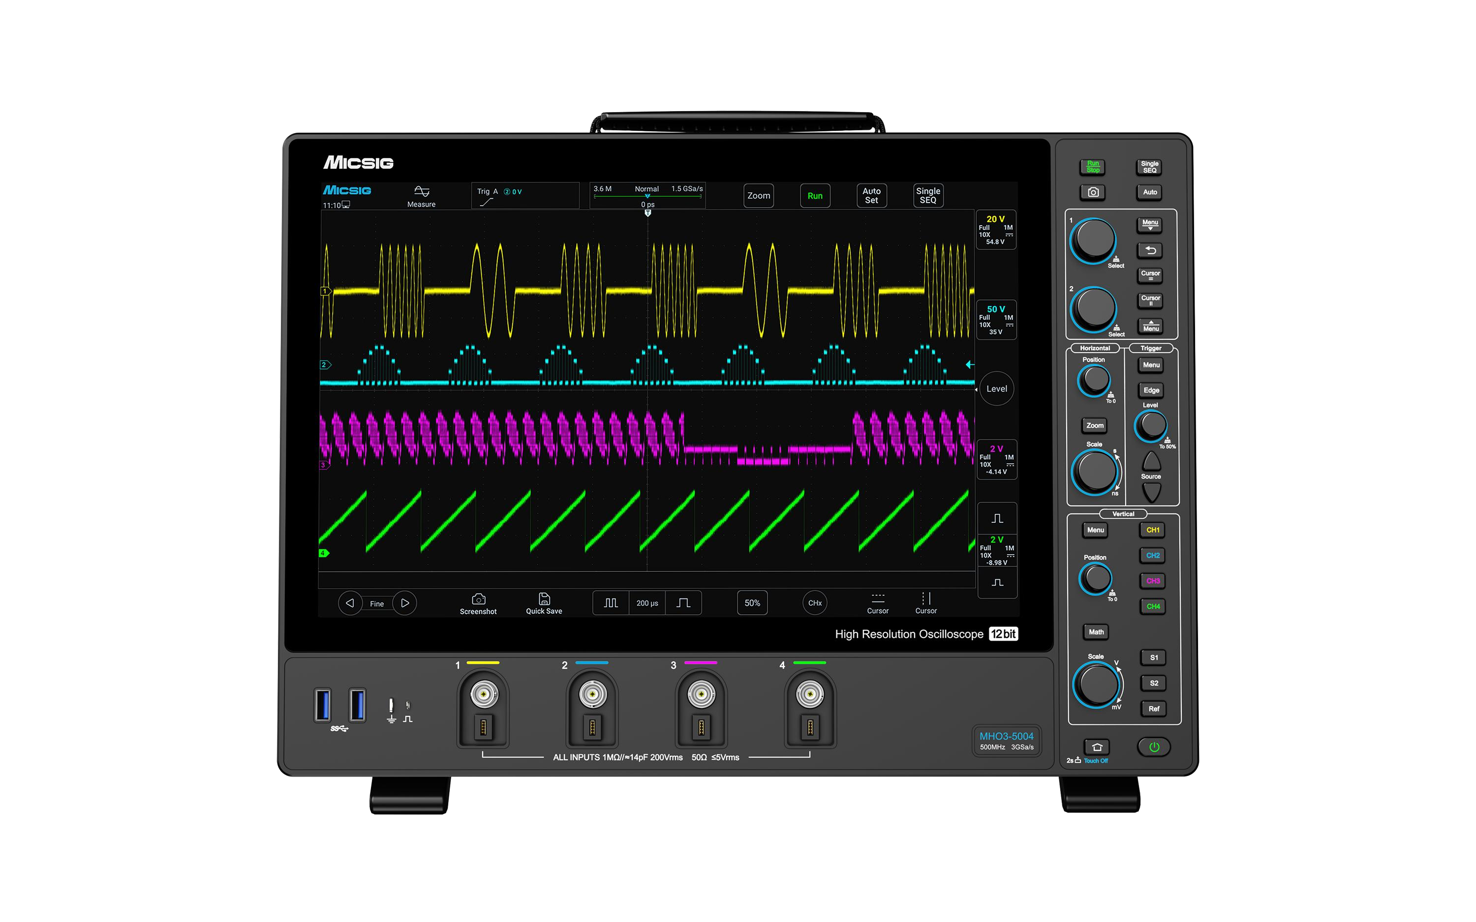Expand the CH1 20 V scale panel
This screenshot has width=1476, height=922.
pos(996,230)
